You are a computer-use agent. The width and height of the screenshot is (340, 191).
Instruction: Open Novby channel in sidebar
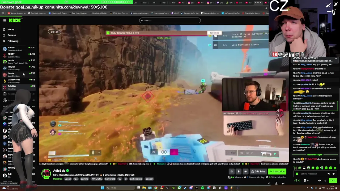19,74
